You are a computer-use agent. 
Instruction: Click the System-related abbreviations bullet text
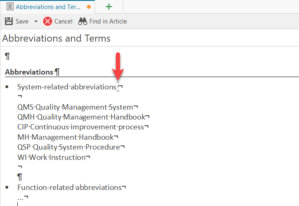pyautogui.click(x=67, y=87)
